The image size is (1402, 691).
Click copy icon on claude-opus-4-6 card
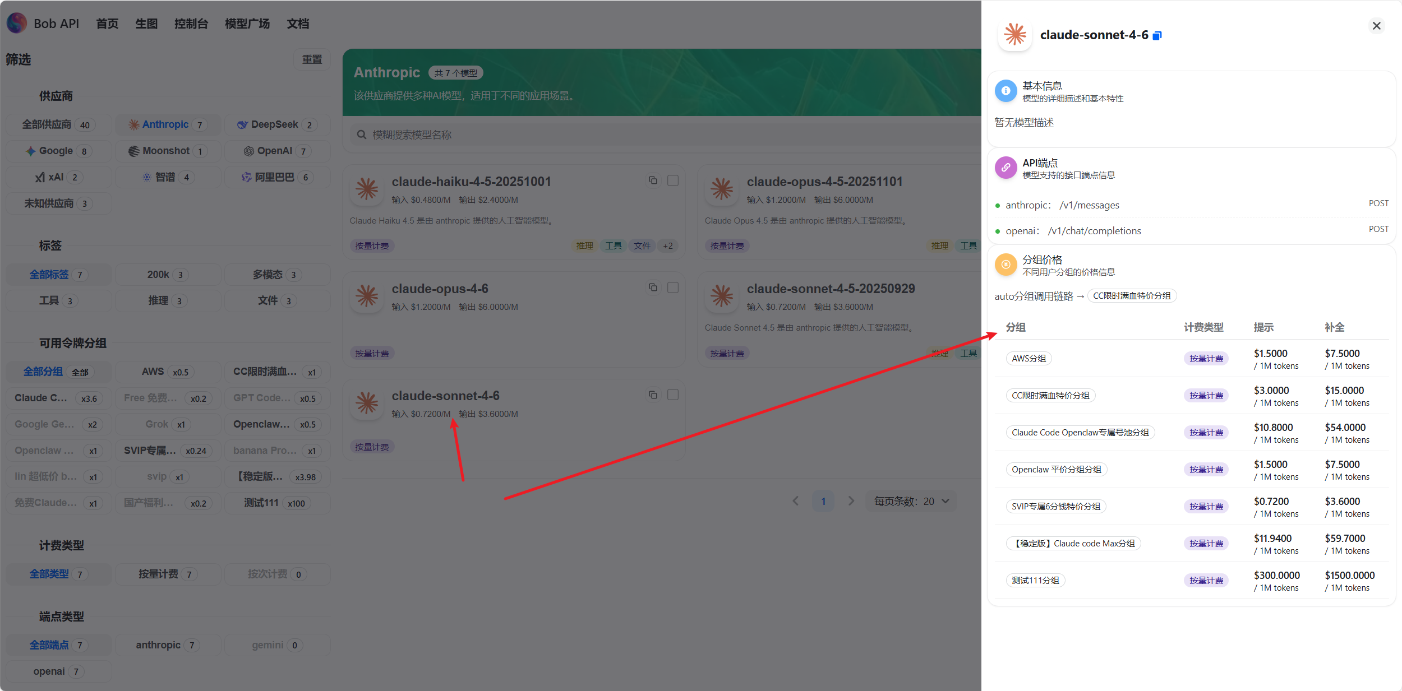coord(653,287)
